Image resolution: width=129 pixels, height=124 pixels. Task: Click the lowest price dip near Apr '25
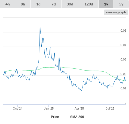coord(81,91)
